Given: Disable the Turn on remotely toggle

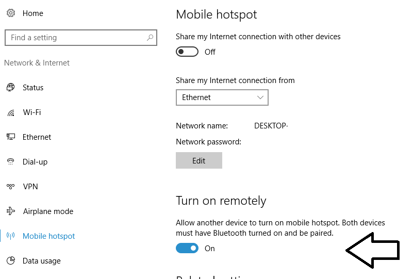Looking at the screenshot, I should click(x=187, y=248).
